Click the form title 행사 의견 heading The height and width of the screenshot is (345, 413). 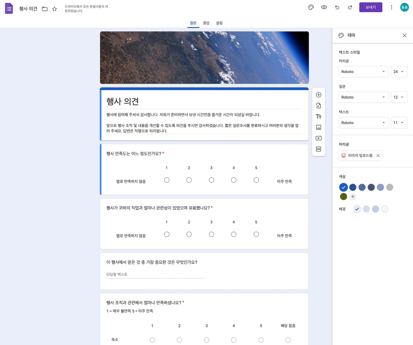tap(122, 102)
